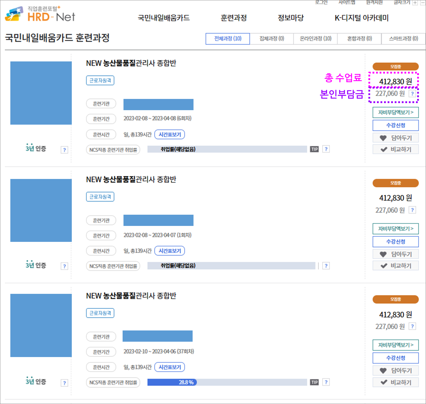Open 자비부담액보기 for the second course
Viewport: 426px width, 404px height.
tap(396, 229)
